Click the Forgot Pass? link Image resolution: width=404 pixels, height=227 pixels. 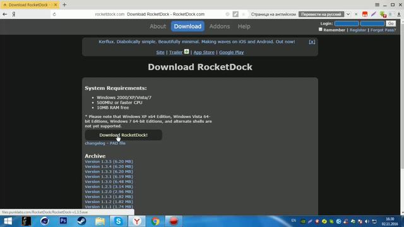coord(383,30)
